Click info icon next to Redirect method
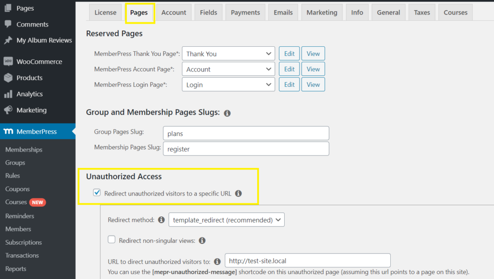This screenshot has width=494, height=279. point(161,220)
